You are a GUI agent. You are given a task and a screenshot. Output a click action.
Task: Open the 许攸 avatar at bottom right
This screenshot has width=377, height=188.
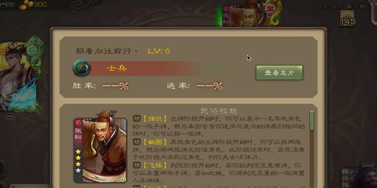pos(359,178)
